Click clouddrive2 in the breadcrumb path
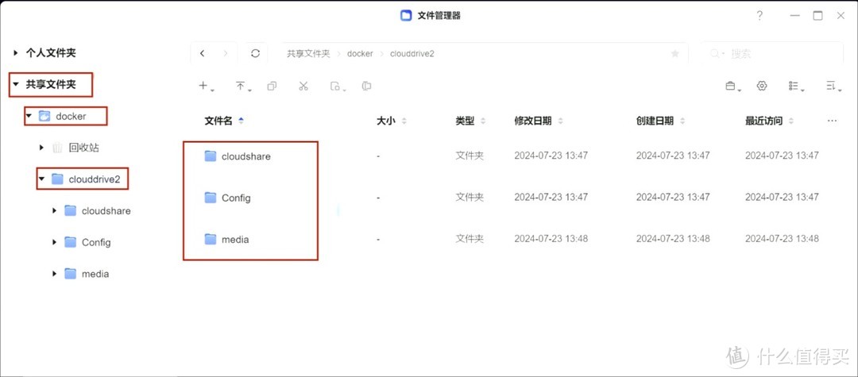Image resolution: width=858 pixels, height=377 pixels. tap(412, 53)
